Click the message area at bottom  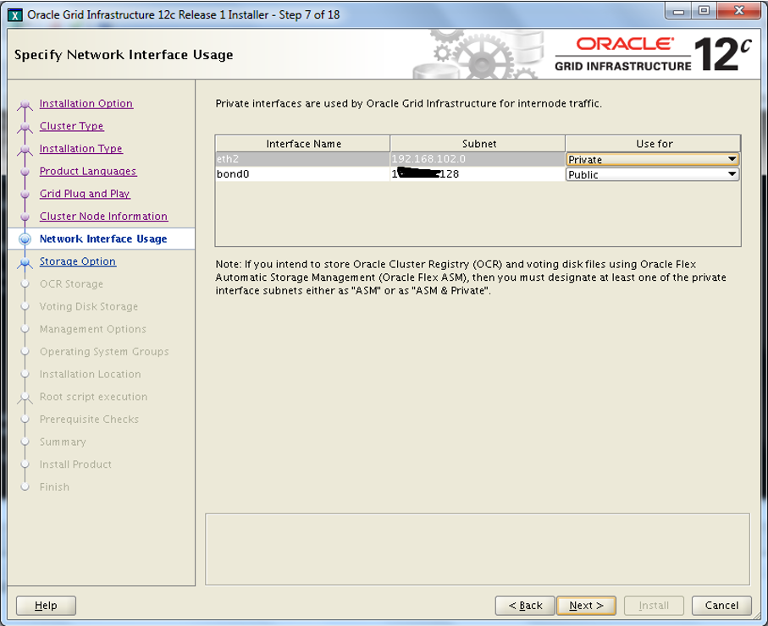click(478, 549)
